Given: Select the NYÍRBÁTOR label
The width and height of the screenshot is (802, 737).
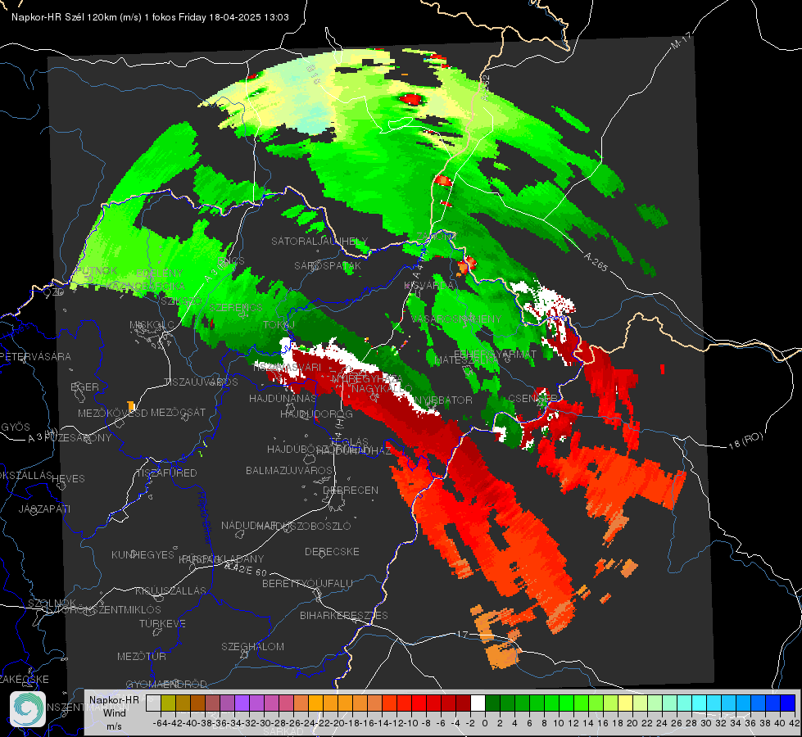Looking at the screenshot, I should 443,400.
